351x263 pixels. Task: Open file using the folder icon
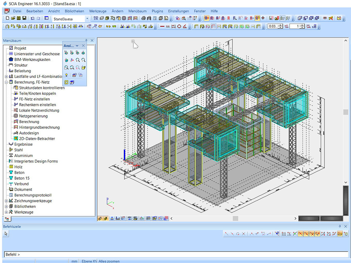pyautogui.click(x=13, y=18)
